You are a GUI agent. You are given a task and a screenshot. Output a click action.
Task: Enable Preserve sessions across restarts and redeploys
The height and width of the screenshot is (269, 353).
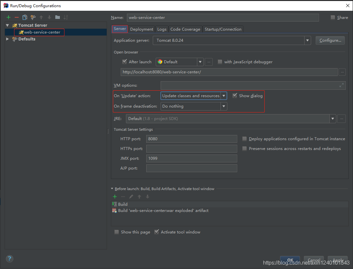click(244, 149)
